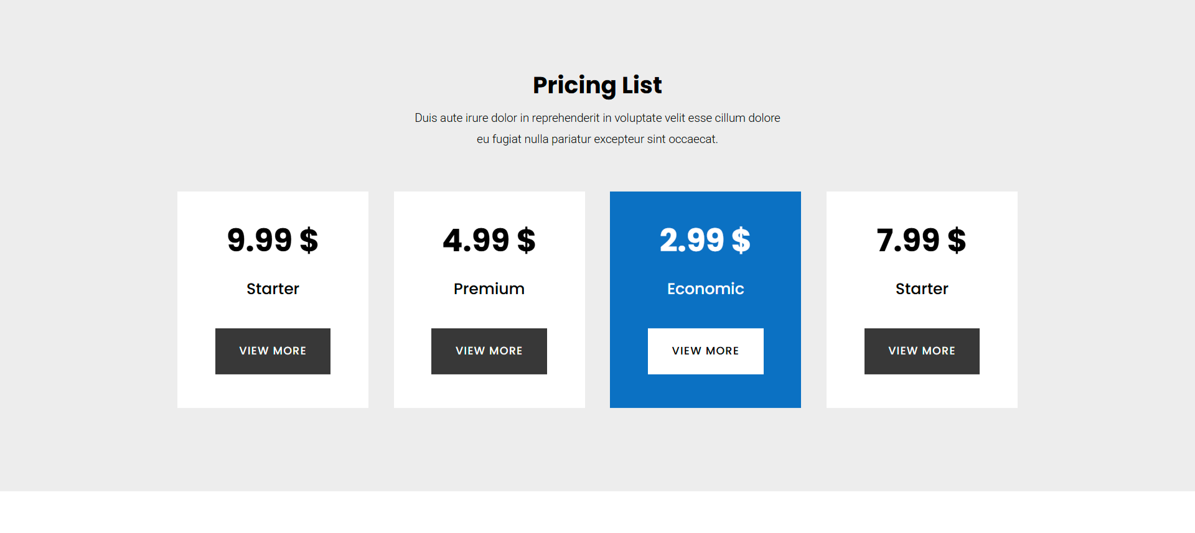Click View More in the 7.99 $ Starter card
Viewport: 1195px width, 533px height.
(x=921, y=351)
